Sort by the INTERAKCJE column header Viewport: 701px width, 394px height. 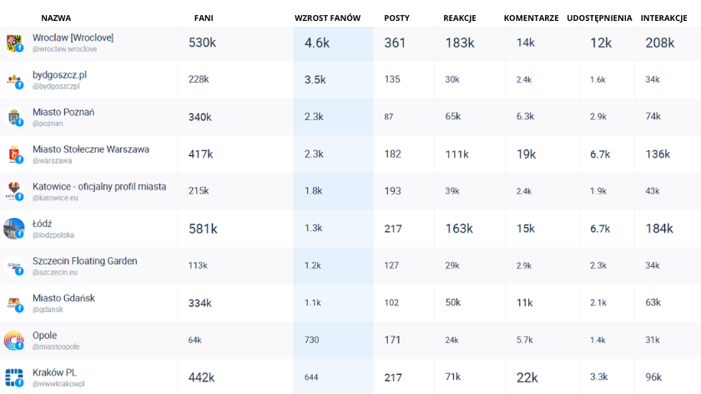[663, 18]
